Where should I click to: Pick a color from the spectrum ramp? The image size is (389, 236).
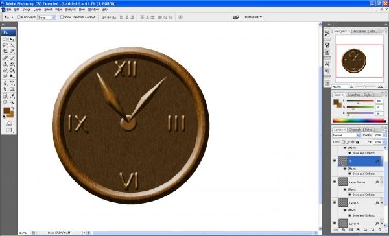359,121
